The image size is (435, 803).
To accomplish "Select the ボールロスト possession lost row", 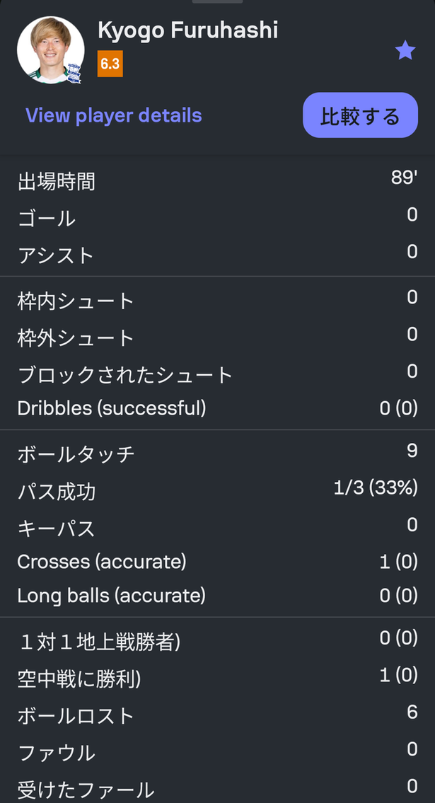I will coord(217,715).
